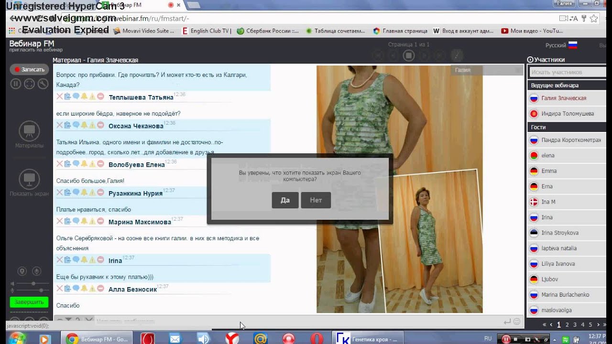Adjust the speaker volume slider

pyautogui.click(x=33, y=283)
